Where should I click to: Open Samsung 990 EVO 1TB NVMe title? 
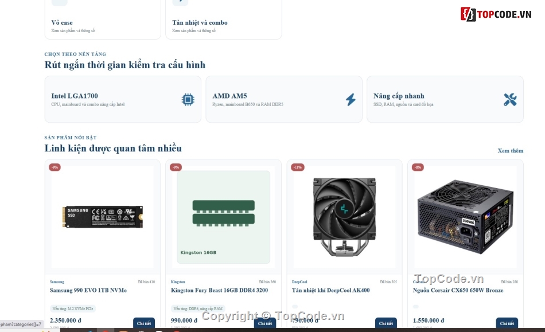point(88,290)
